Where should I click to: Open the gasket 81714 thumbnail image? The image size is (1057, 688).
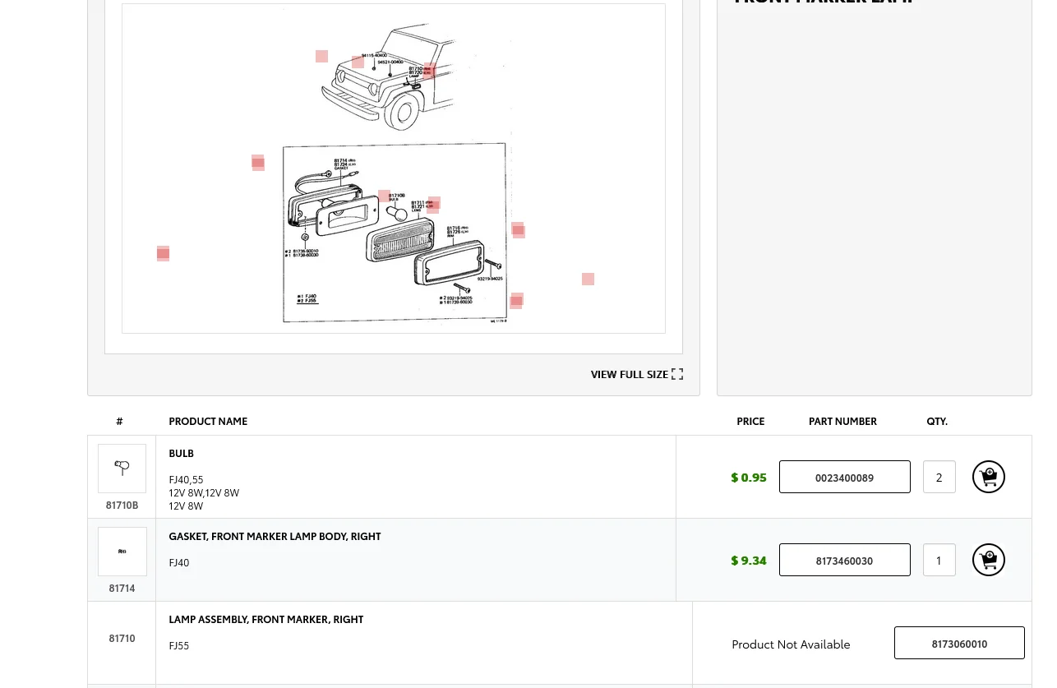122,552
